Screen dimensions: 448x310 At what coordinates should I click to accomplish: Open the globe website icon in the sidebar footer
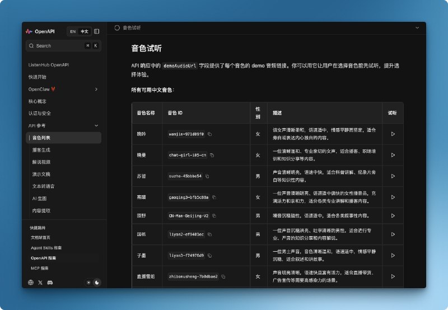[31, 283]
